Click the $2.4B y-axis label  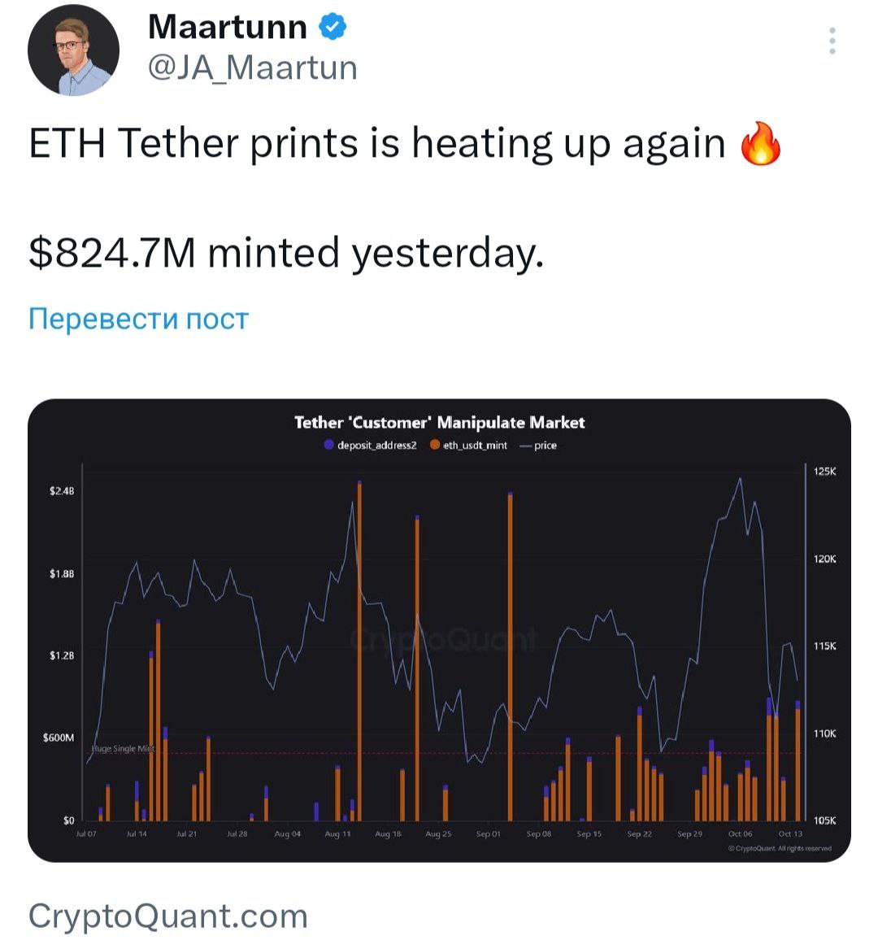pos(62,491)
